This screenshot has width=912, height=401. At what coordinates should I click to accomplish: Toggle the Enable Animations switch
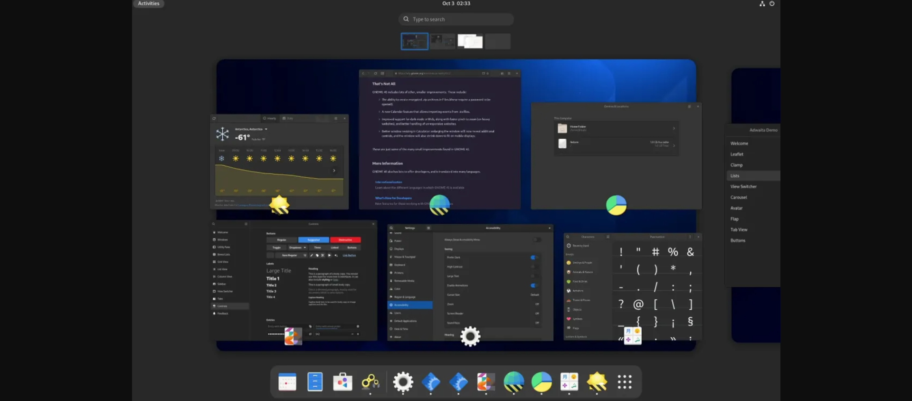coord(534,286)
